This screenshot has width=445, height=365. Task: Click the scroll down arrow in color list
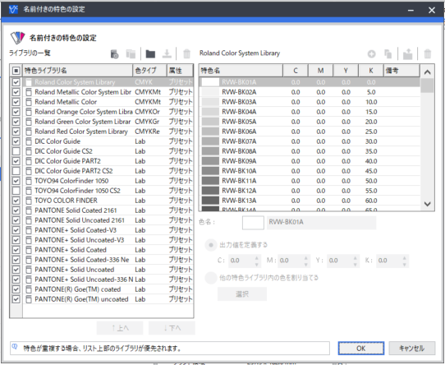pyautogui.click(x=428, y=204)
